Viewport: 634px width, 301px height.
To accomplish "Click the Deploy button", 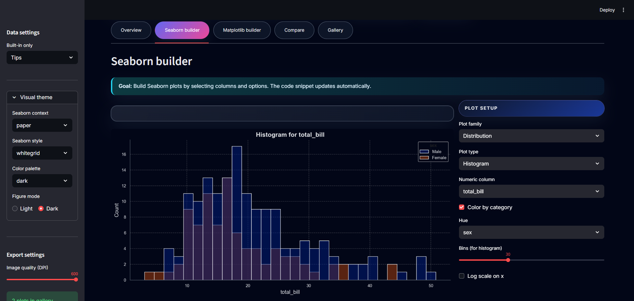I will coord(607,10).
